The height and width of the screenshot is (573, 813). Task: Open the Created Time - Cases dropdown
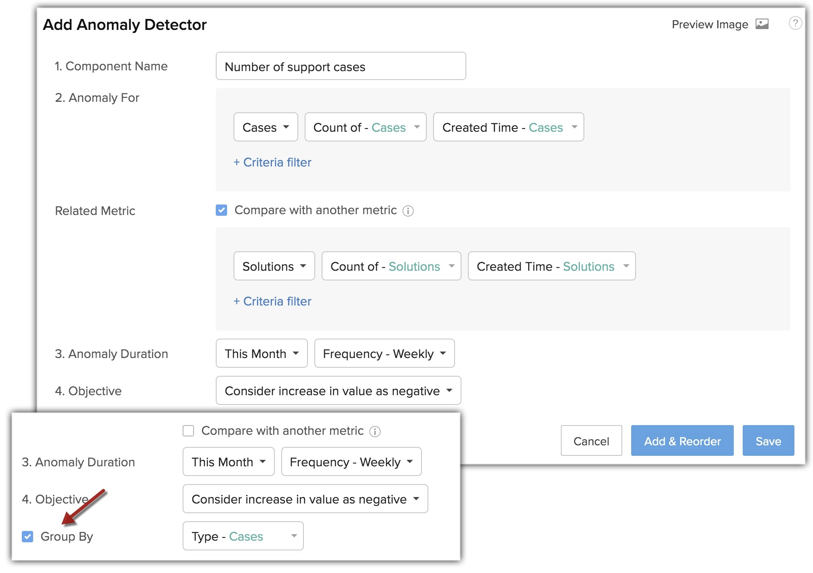coord(508,127)
